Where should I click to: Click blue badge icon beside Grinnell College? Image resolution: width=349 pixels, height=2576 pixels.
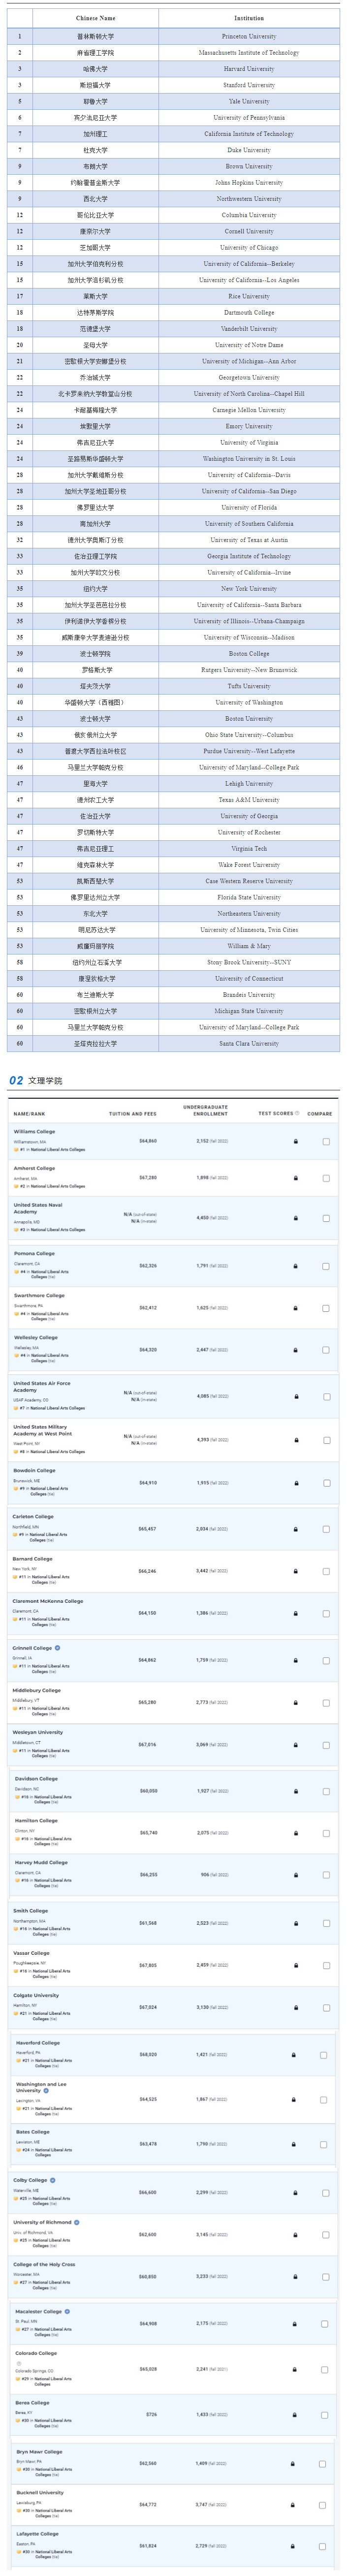(57, 1647)
